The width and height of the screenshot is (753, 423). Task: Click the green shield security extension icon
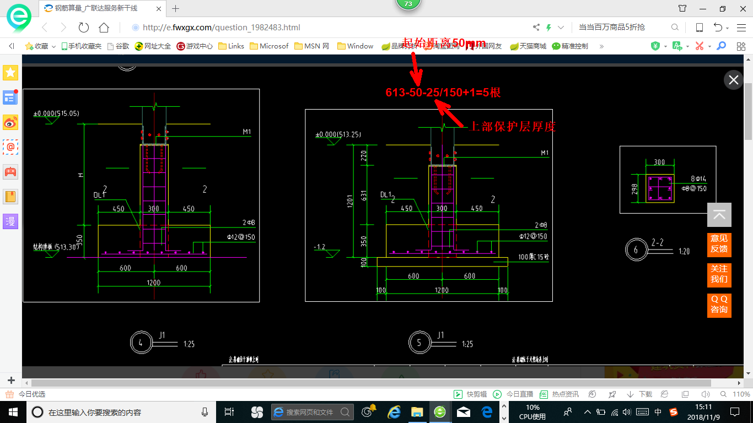[655, 46]
